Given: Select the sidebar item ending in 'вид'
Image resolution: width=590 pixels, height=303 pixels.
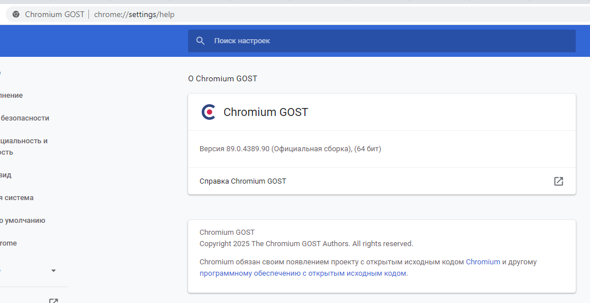Looking at the screenshot, I should (x=6, y=175).
